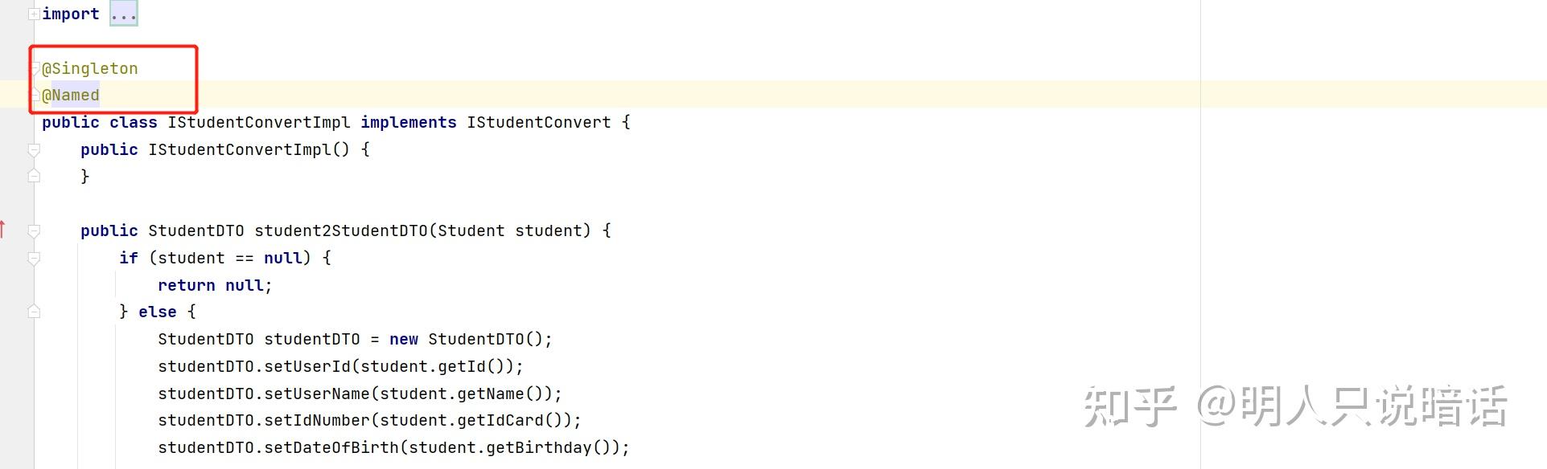Click the implements keyword

tap(409, 122)
